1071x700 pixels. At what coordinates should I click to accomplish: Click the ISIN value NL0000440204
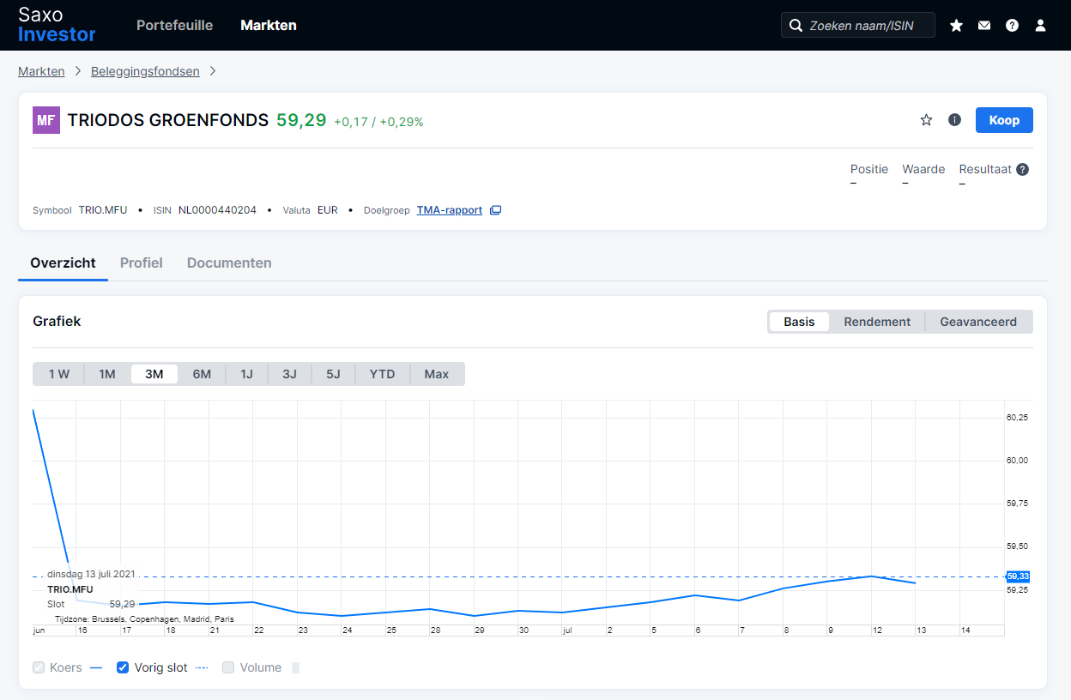[x=217, y=210]
